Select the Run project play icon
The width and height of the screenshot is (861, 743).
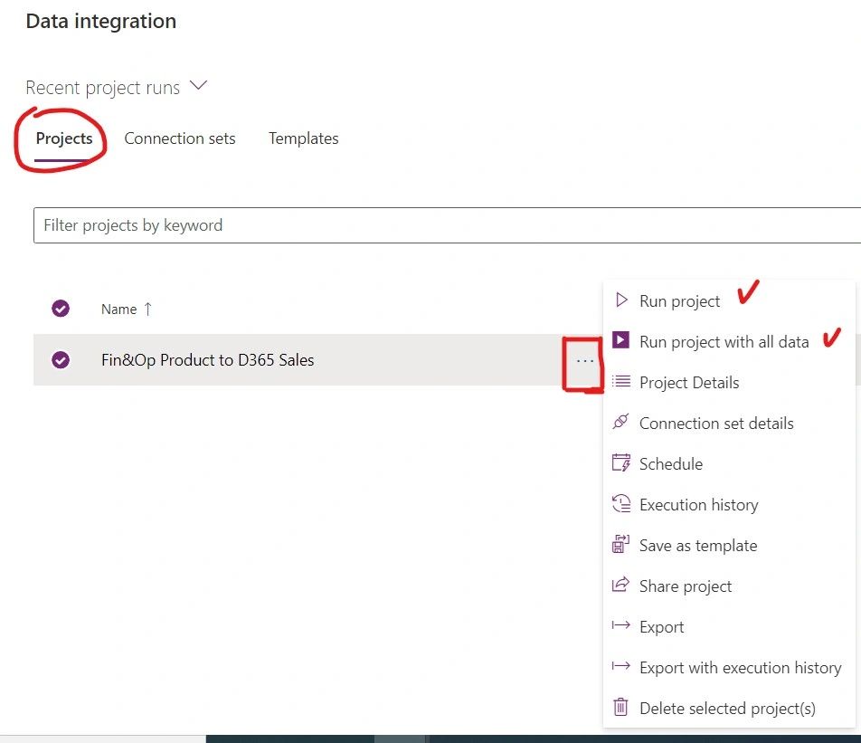click(x=622, y=300)
